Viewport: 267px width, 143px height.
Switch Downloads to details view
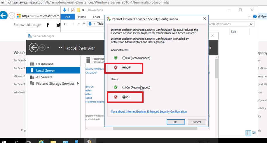coord(248,133)
